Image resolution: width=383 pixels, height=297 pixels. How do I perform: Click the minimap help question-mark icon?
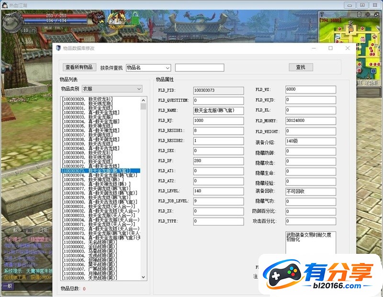point(322,14)
